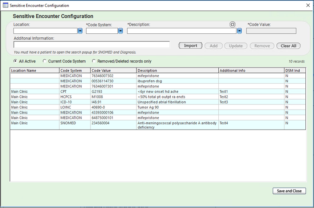Select Unspecified atrial fibrillation description
Viewport: 314px width, 208px height.
point(178,102)
